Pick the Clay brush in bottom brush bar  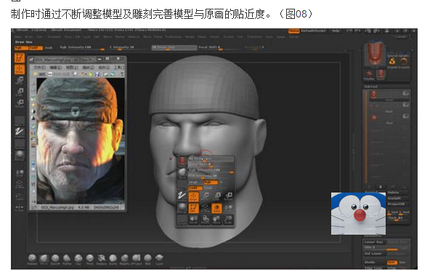coord(78,259)
